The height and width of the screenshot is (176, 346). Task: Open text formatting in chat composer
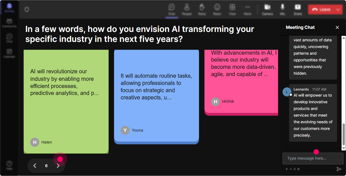pyautogui.click(x=287, y=169)
